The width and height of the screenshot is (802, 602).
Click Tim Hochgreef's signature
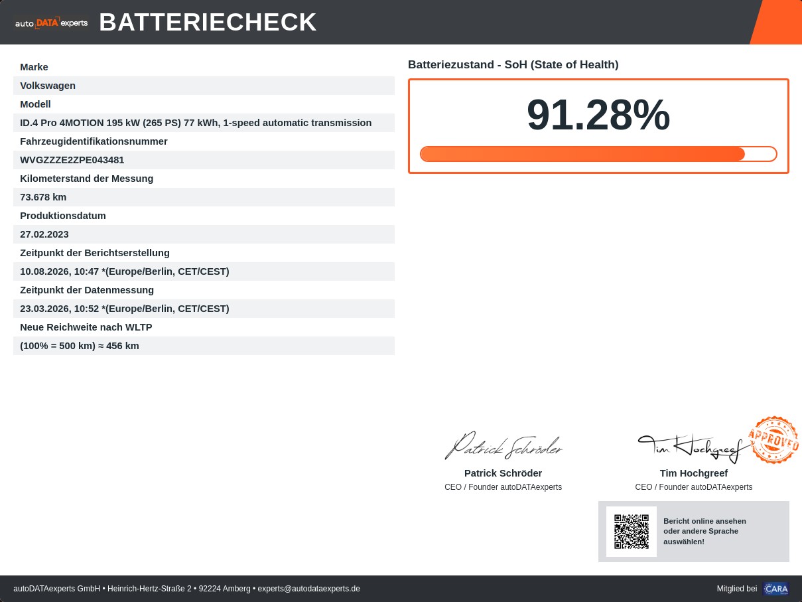(693, 448)
